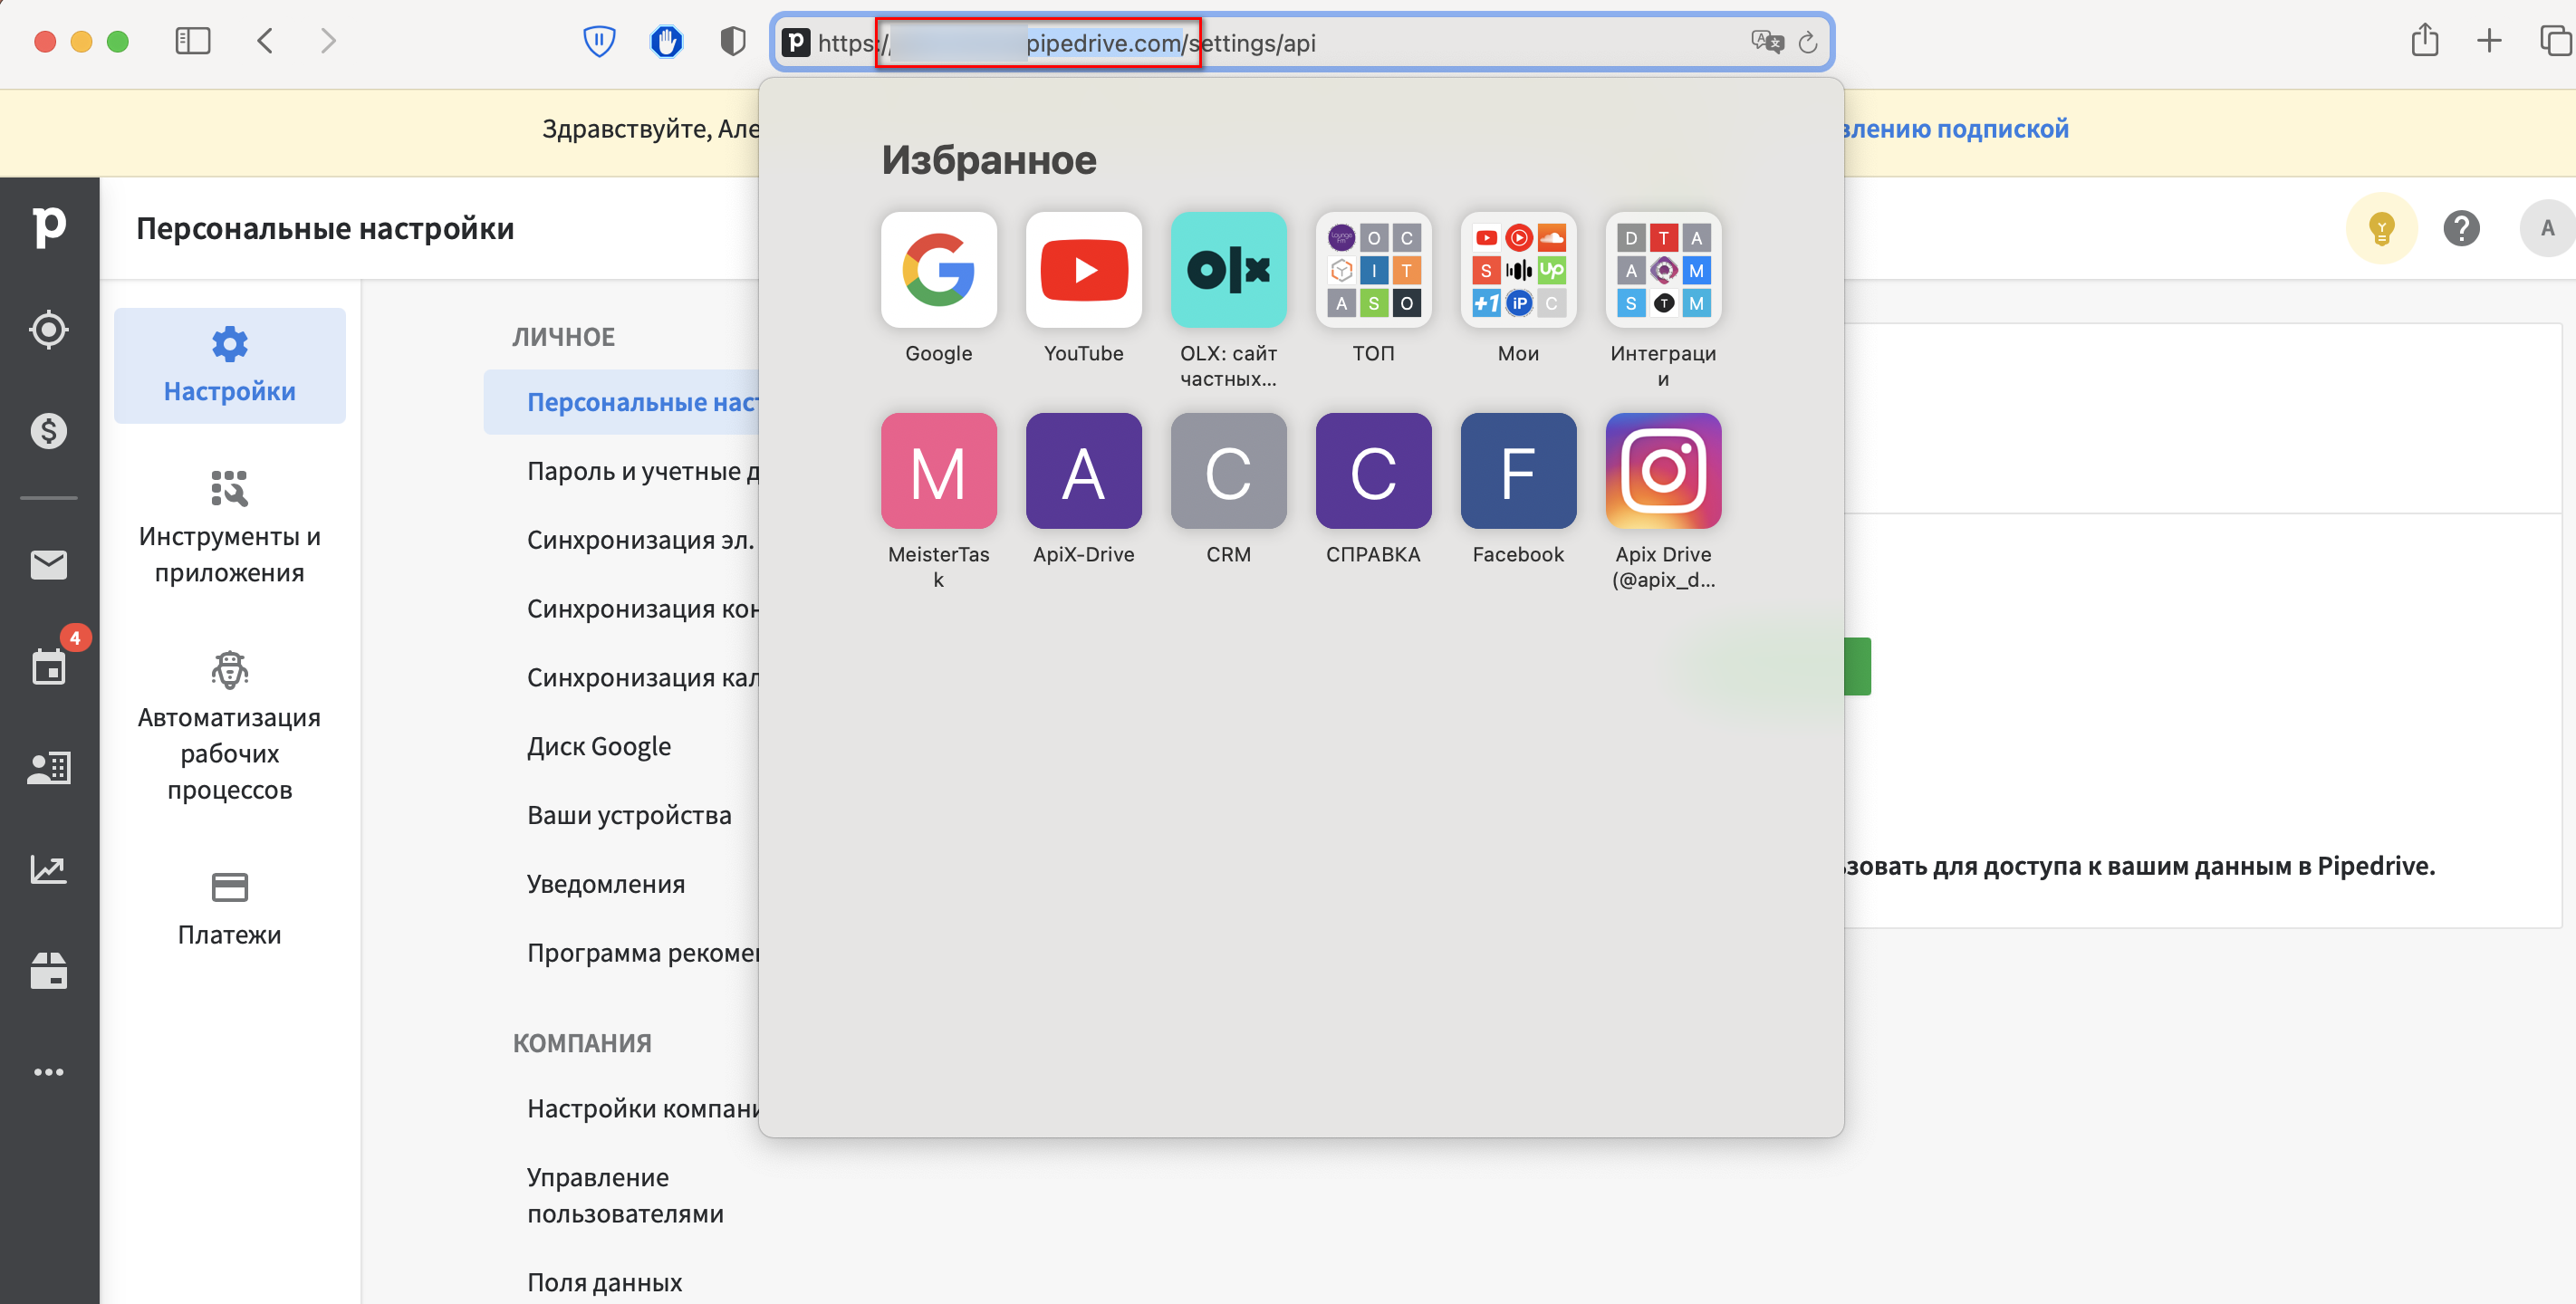Select Настройки settings tab
Screen dimensions: 2576x1304
(229, 365)
